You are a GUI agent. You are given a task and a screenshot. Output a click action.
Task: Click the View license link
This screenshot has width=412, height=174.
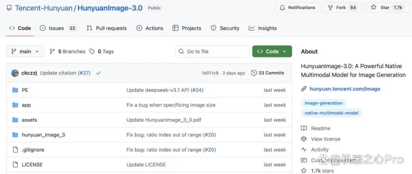(x=325, y=139)
